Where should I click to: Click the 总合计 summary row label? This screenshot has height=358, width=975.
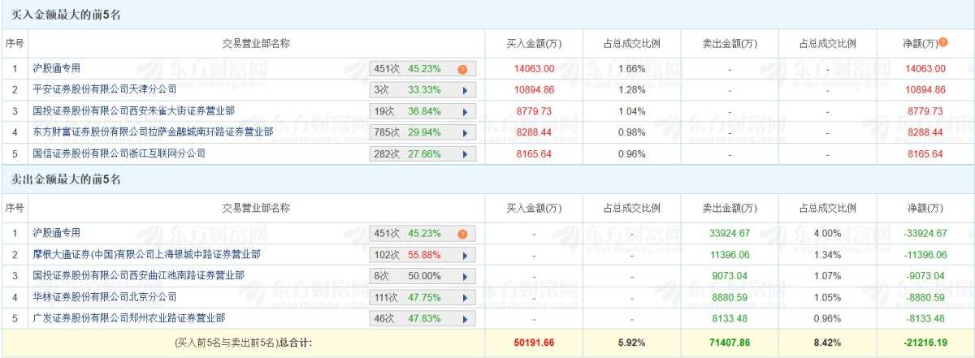(243, 343)
